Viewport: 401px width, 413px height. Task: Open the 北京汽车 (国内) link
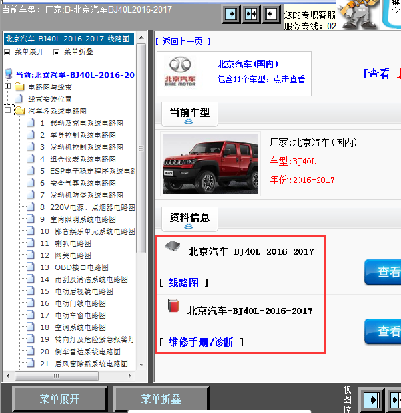[x=248, y=64]
